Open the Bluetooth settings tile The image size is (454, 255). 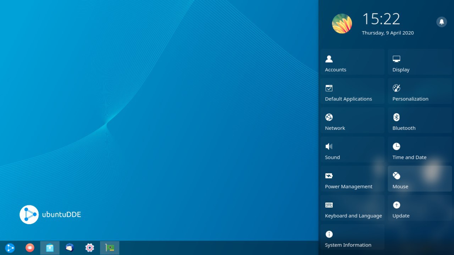click(x=420, y=121)
